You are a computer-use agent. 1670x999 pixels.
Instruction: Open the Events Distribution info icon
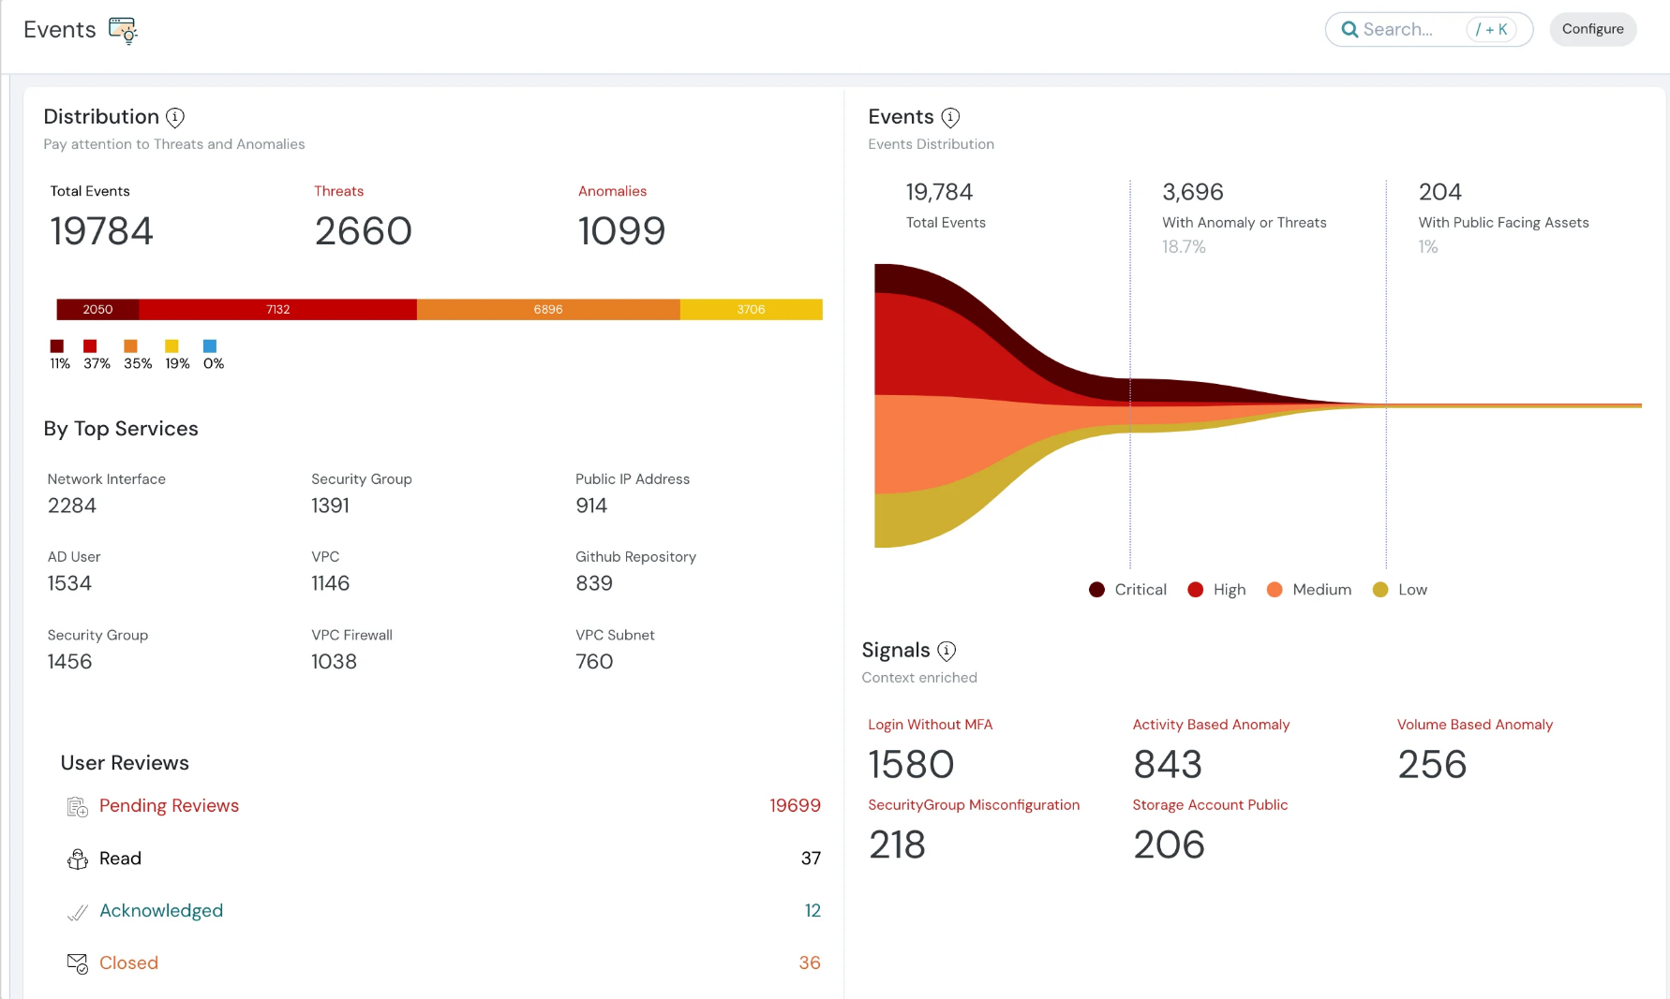949,117
